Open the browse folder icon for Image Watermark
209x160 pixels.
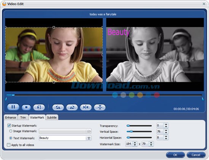tap(89, 131)
